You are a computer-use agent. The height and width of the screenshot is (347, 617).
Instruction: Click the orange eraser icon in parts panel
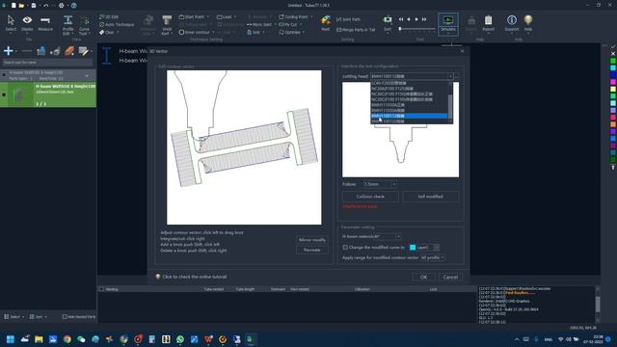(69, 51)
